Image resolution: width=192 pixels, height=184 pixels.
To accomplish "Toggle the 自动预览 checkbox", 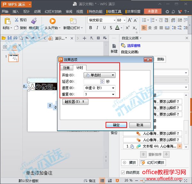I will click(123, 172).
